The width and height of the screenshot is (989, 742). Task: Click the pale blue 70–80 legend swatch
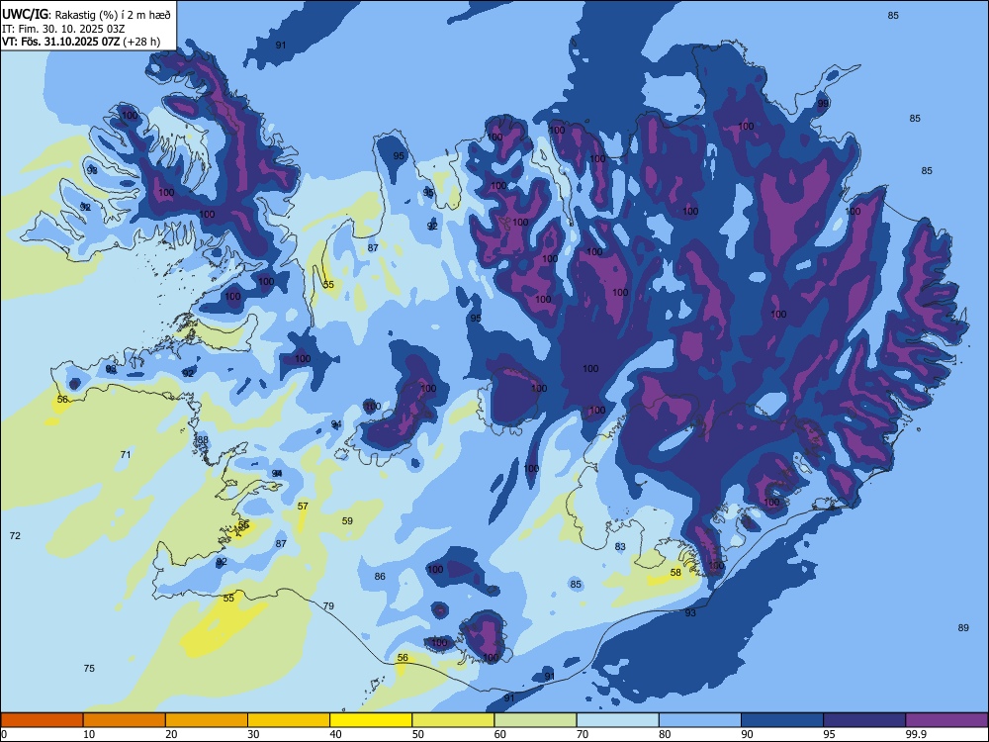[617, 720]
